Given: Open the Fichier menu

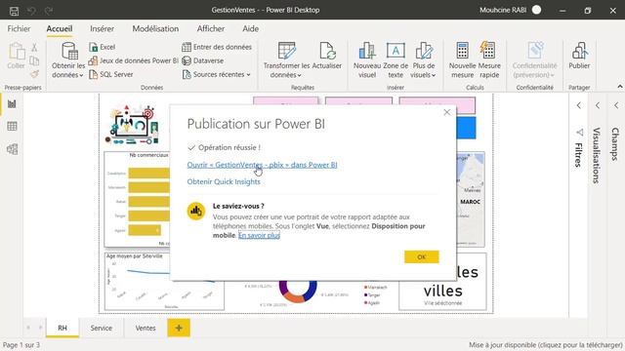Looking at the screenshot, I should point(19,28).
